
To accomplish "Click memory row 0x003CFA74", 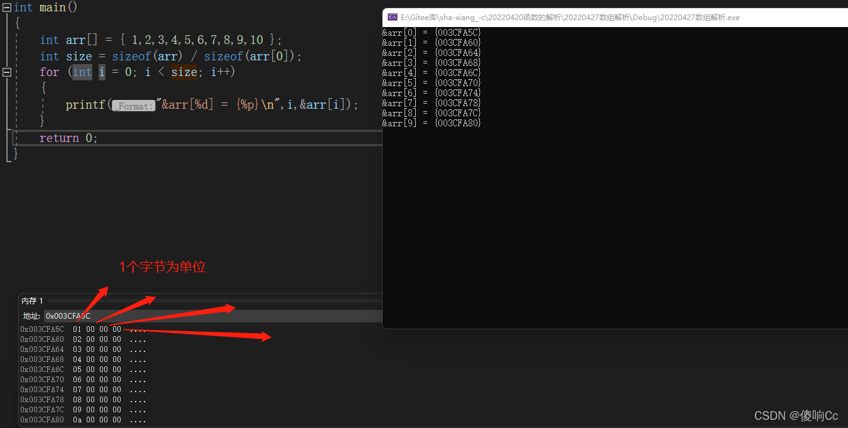I will click(83, 390).
